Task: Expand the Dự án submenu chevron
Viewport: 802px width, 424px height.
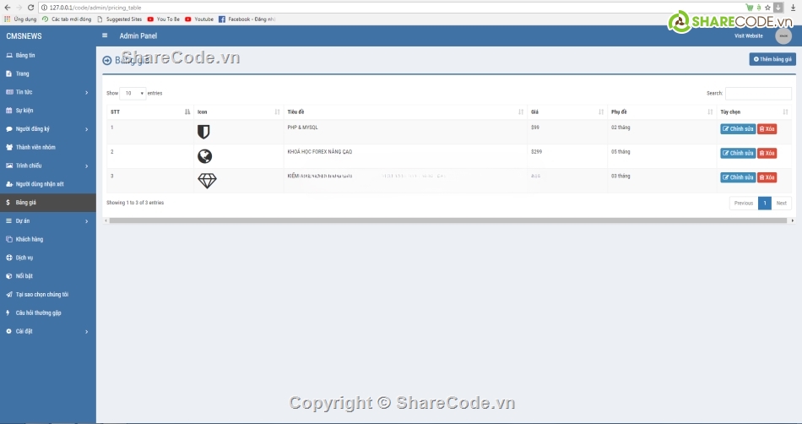Action: (86, 221)
